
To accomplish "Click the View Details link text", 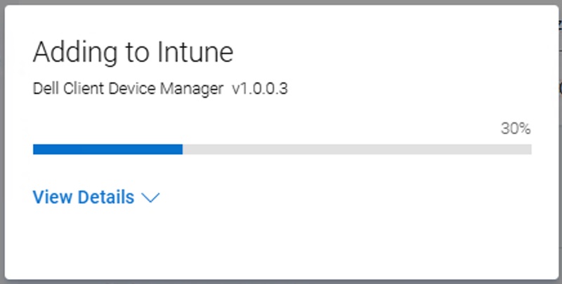I will [x=84, y=198].
